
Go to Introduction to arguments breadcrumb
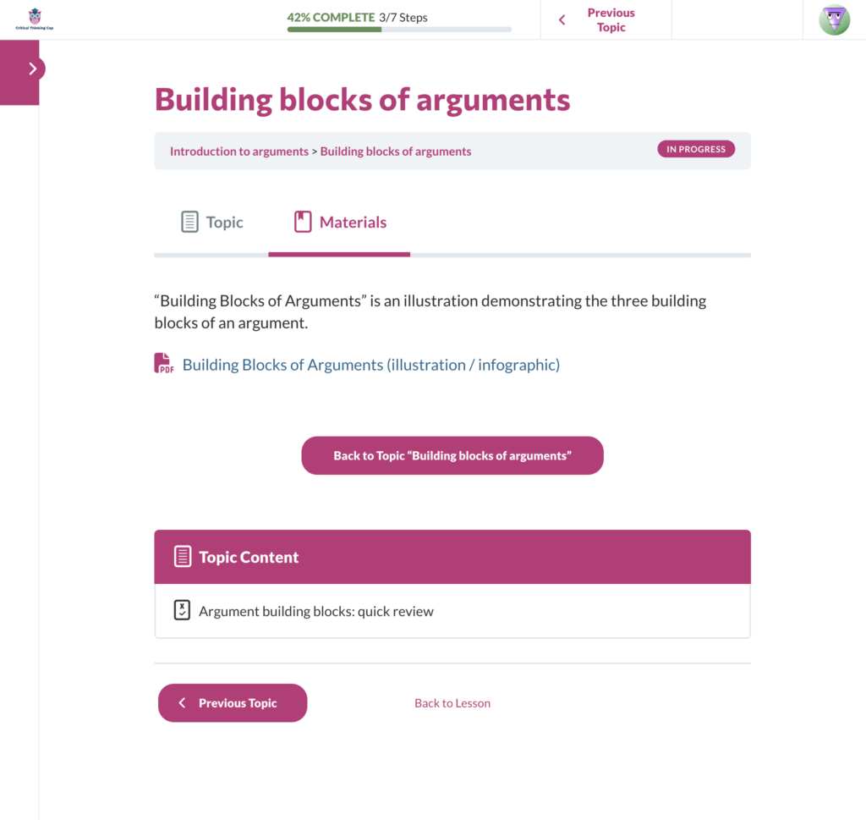pyautogui.click(x=239, y=151)
